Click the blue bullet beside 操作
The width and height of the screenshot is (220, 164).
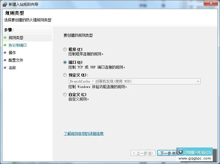point(5,53)
